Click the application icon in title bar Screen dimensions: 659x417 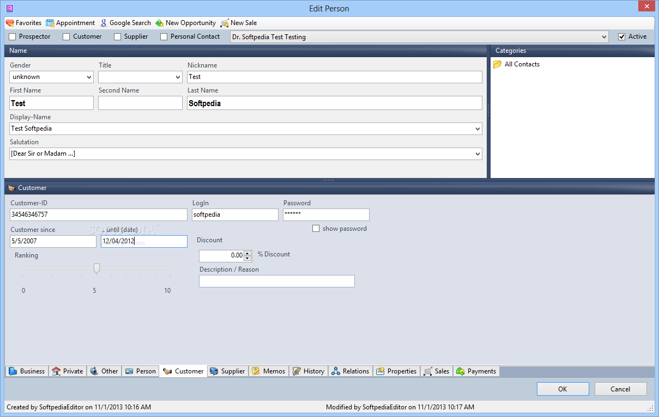point(10,8)
